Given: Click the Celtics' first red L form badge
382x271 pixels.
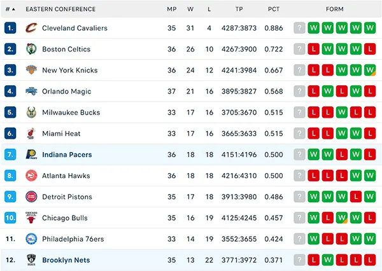Looking at the screenshot, I should click(x=313, y=49).
